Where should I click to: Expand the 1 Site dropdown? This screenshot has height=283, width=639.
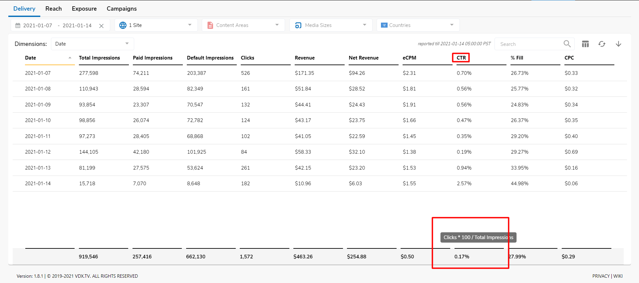pos(189,25)
